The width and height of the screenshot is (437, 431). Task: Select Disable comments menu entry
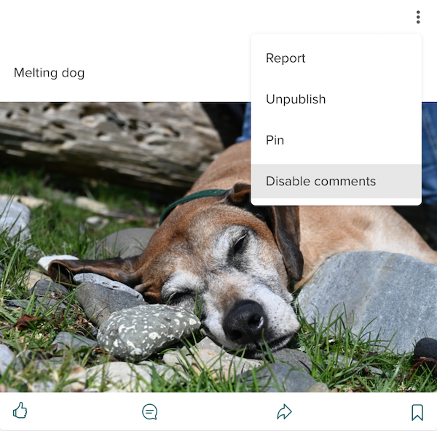(x=336, y=181)
